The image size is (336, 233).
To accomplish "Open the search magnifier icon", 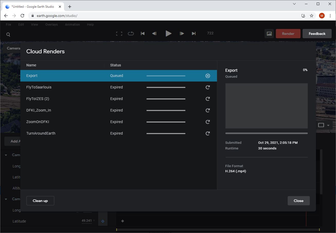I will [8, 35].
